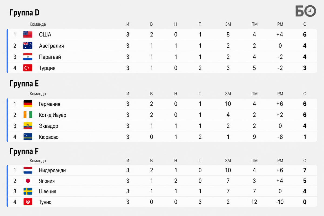Click the Sweden flag icon

click(x=28, y=191)
